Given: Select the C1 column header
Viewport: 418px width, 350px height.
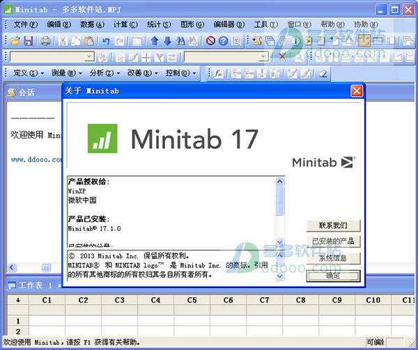Looking at the screenshot, I should (x=47, y=300).
